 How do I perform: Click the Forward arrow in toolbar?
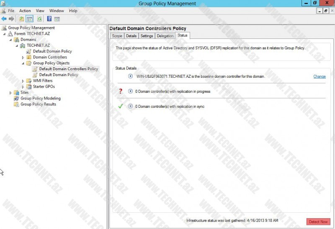[11, 19]
